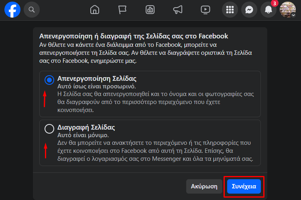Click the red notification count badge
This screenshot has height=200, width=301.
(x=275, y=4)
